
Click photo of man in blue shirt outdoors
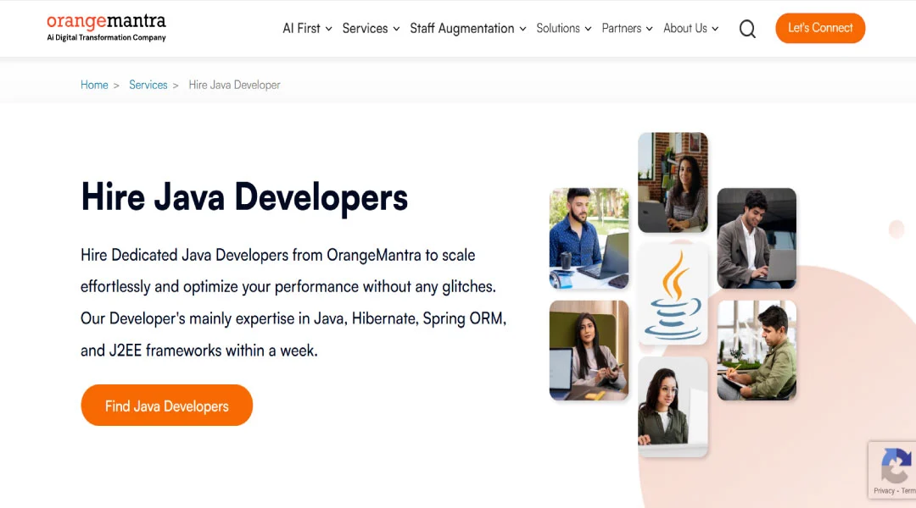pos(589,238)
